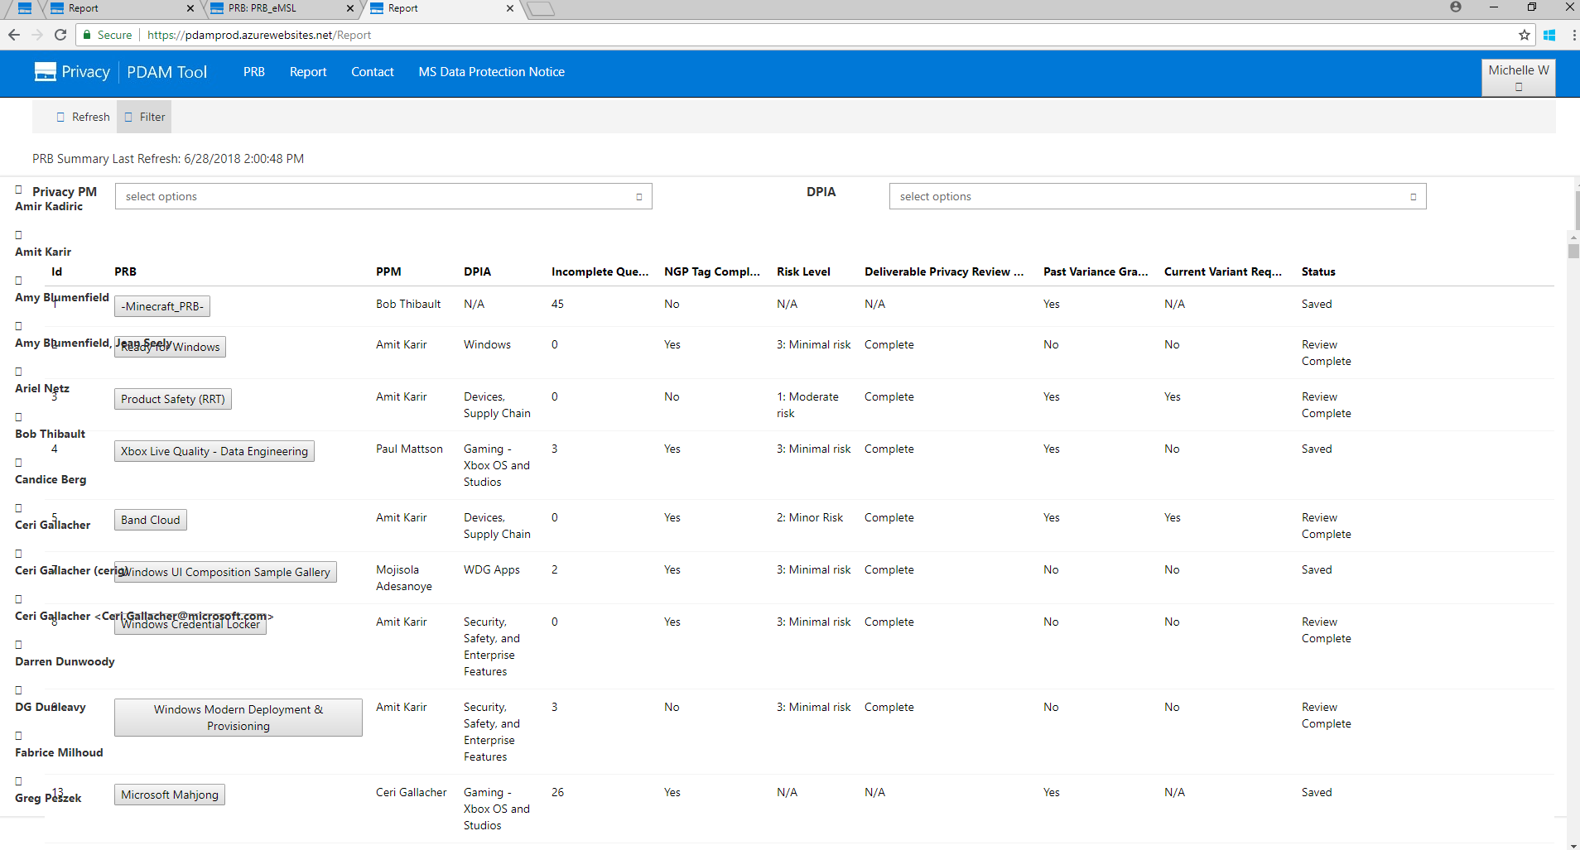Click the bookmark star in address bar
Image resolution: width=1580 pixels, height=850 pixels.
pyautogui.click(x=1524, y=35)
